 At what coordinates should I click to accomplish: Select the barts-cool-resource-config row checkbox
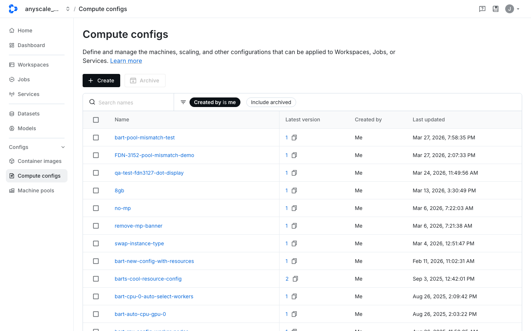coord(96,279)
